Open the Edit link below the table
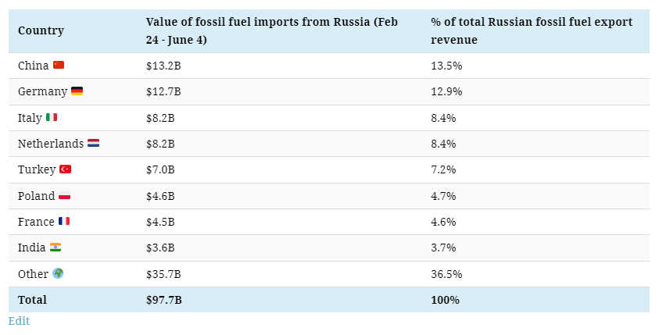The height and width of the screenshot is (335, 659). [19, 321]
